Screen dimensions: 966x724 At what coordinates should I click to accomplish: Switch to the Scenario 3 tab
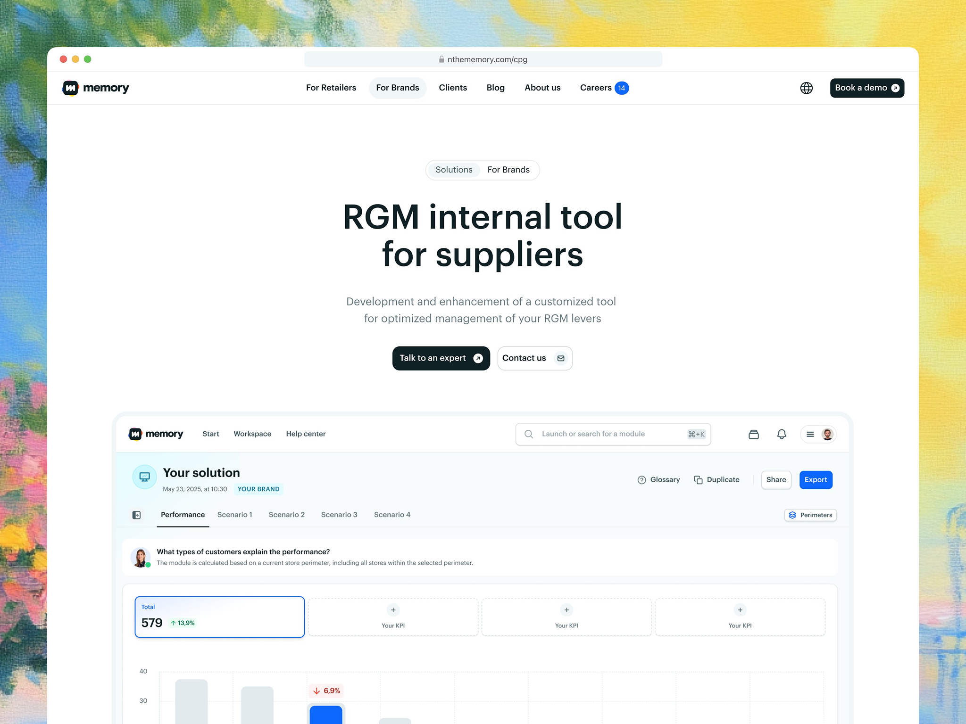[x=339, y=515]
